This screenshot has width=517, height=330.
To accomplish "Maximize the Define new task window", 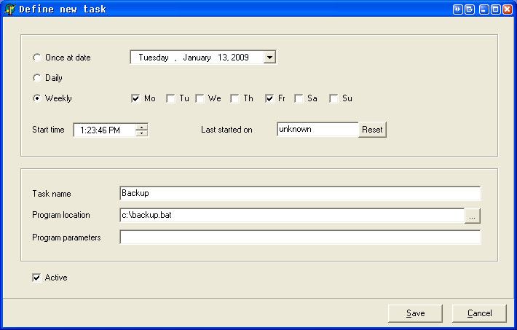I will 496,9.
